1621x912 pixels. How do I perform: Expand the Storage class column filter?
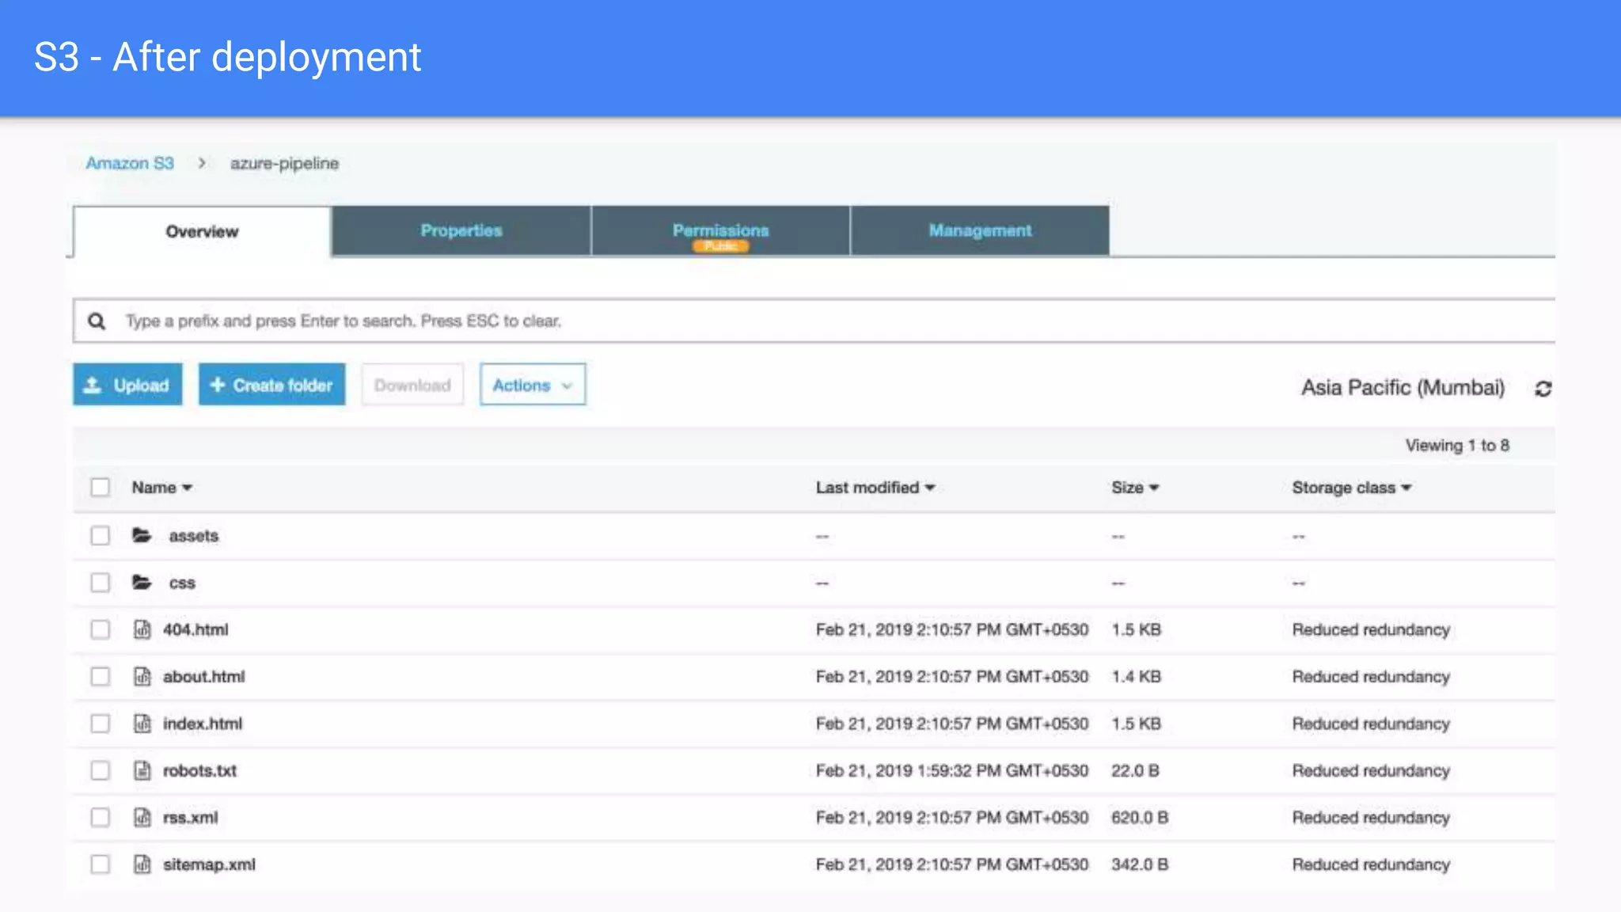(1407, 488)
